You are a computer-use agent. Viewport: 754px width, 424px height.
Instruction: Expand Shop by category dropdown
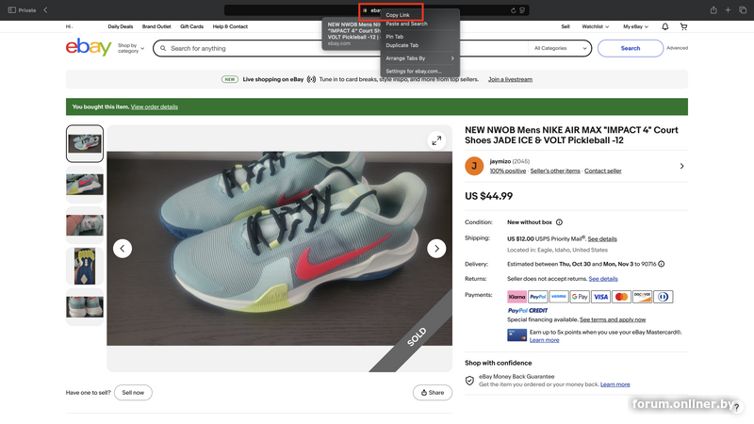coord(131,48)
